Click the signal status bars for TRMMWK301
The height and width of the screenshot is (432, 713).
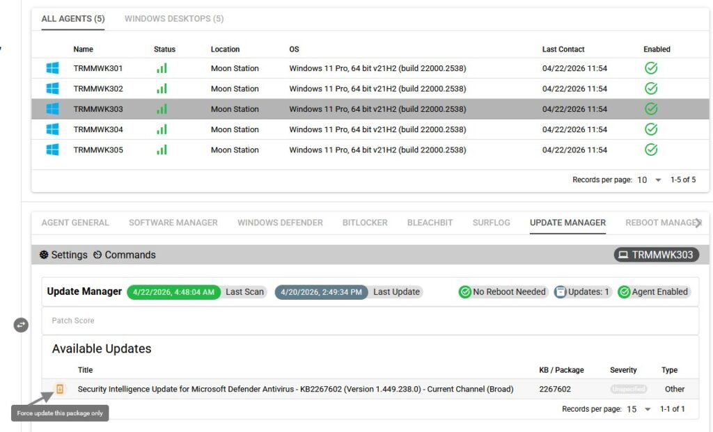pyautogui.click(x=162, y=68)
